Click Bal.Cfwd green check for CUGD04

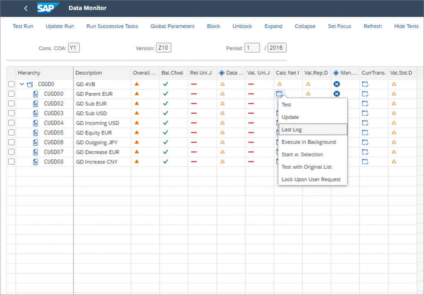pyautogui.click(x=166, y=123)
